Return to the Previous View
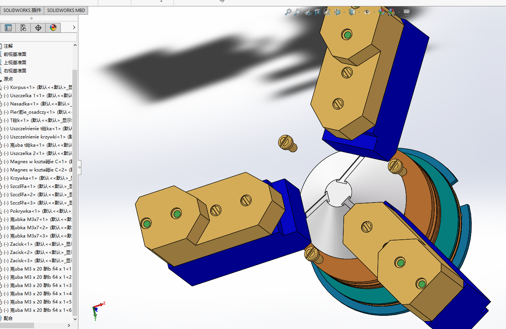Image resolution: width=506 pixels, height=329 pixels. [308, 12]
